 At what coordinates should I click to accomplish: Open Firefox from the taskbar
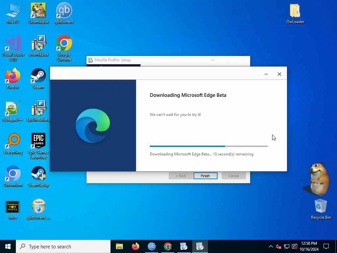tap(135, 246)
